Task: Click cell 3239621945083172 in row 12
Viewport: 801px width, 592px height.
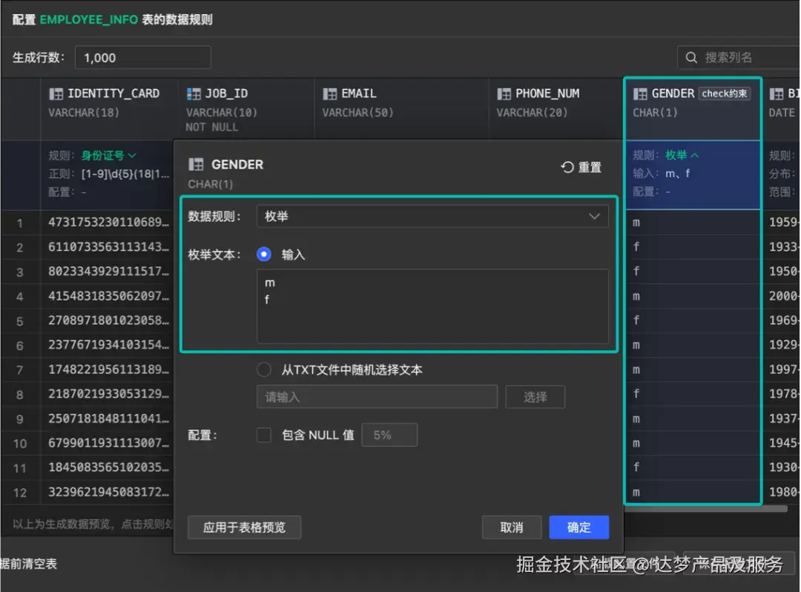Action: click(x=108, y=492)
